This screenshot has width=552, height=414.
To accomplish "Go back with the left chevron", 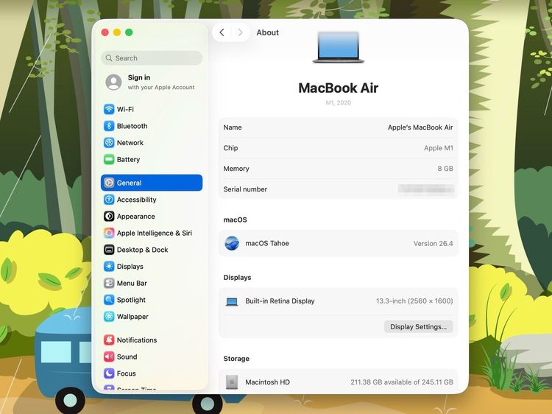I will [x=222, y=32].
